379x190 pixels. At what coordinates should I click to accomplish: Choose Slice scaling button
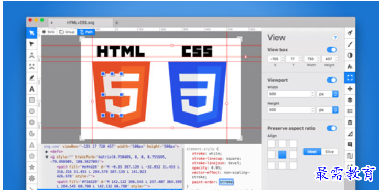(329, 152)
